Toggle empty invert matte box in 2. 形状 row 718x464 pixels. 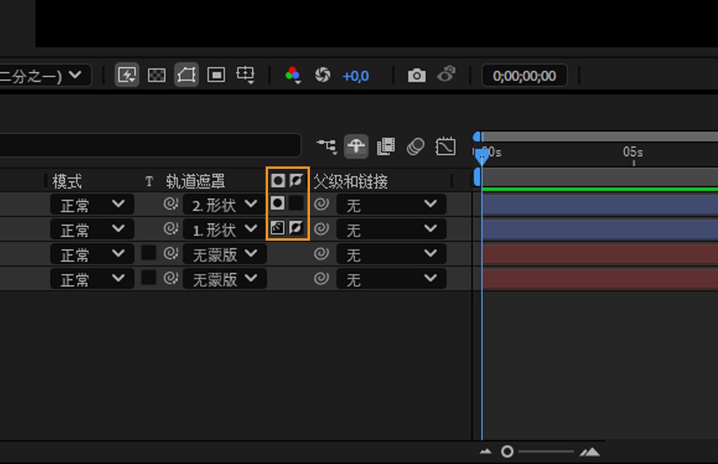pyautogui.click(x=296, y=204)
